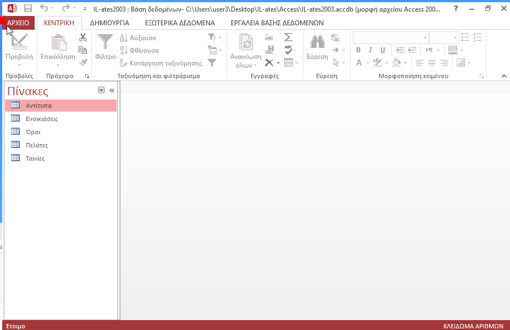
Task: Open the Selection filter dropdown
Action: pyautogui.click(x=215, y=37)
